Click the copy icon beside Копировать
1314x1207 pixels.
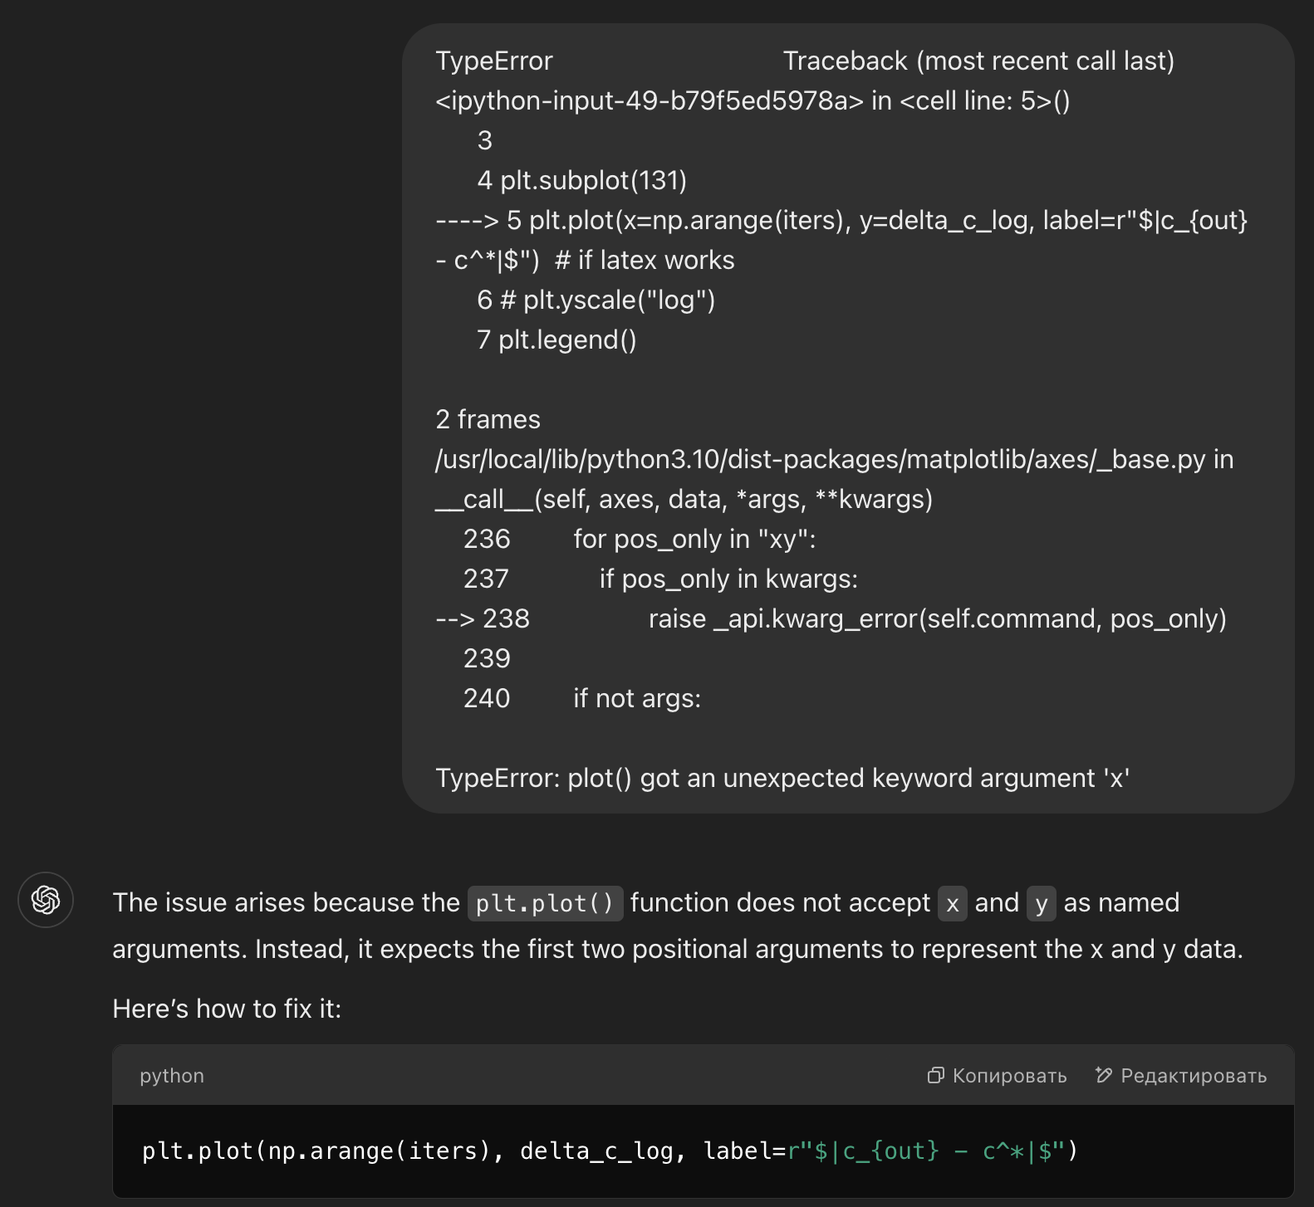click(x=935, y=1076)
